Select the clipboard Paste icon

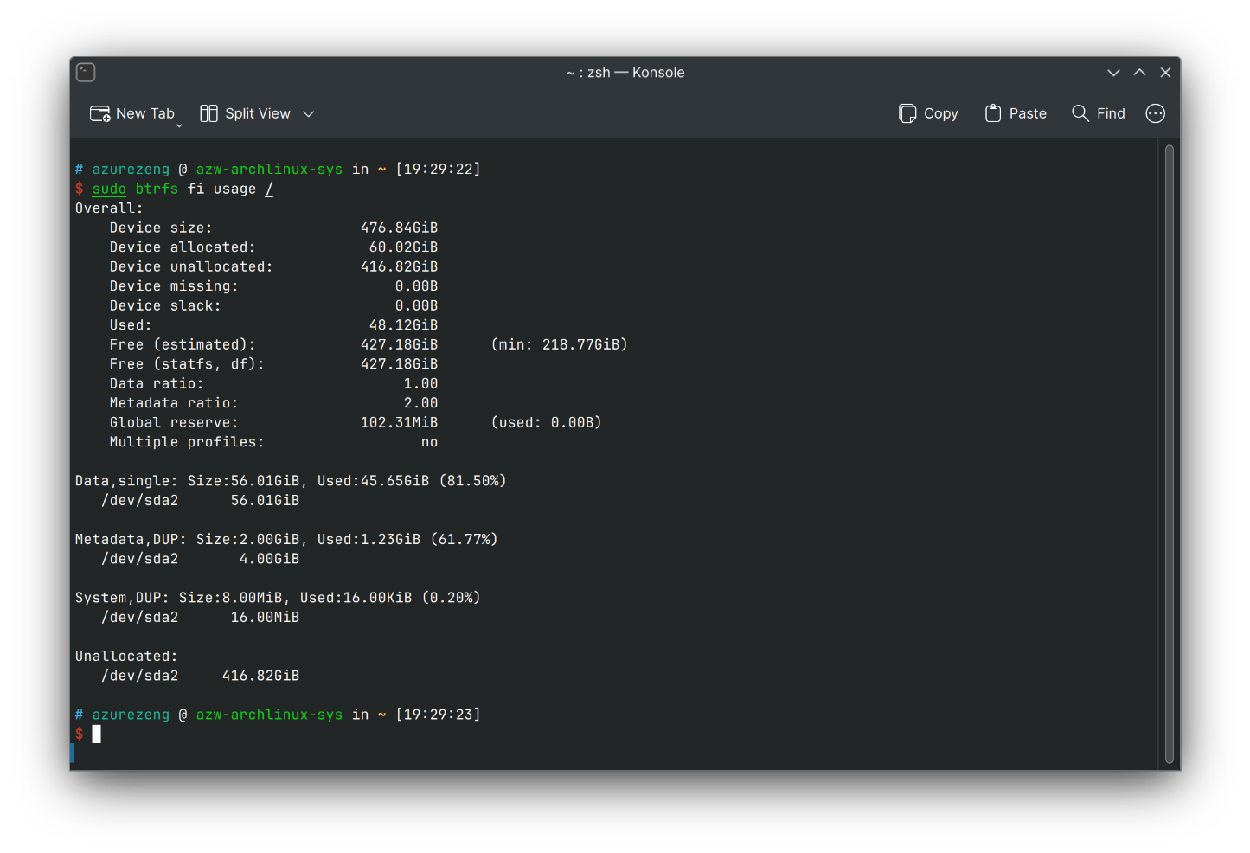992,113
